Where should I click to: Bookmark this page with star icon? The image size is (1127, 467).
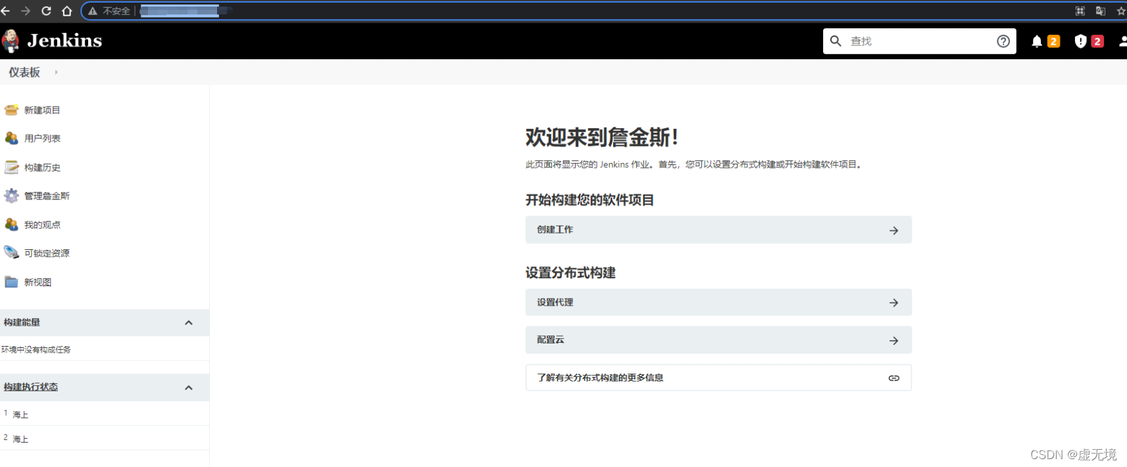coord(1121,11)
